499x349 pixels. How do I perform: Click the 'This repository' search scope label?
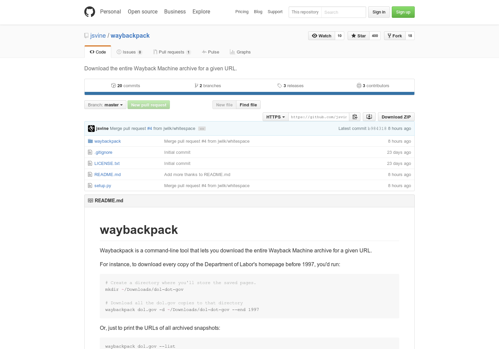tap(305, 12)
